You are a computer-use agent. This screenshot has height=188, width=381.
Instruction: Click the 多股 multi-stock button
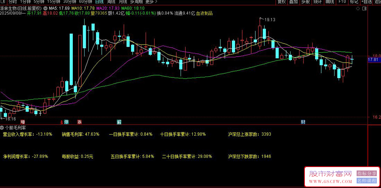(x=306, y=2)
